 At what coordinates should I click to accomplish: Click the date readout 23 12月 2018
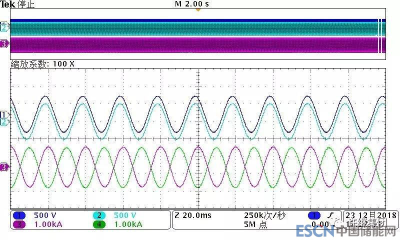pyautogui.click(x=369, y=215)
